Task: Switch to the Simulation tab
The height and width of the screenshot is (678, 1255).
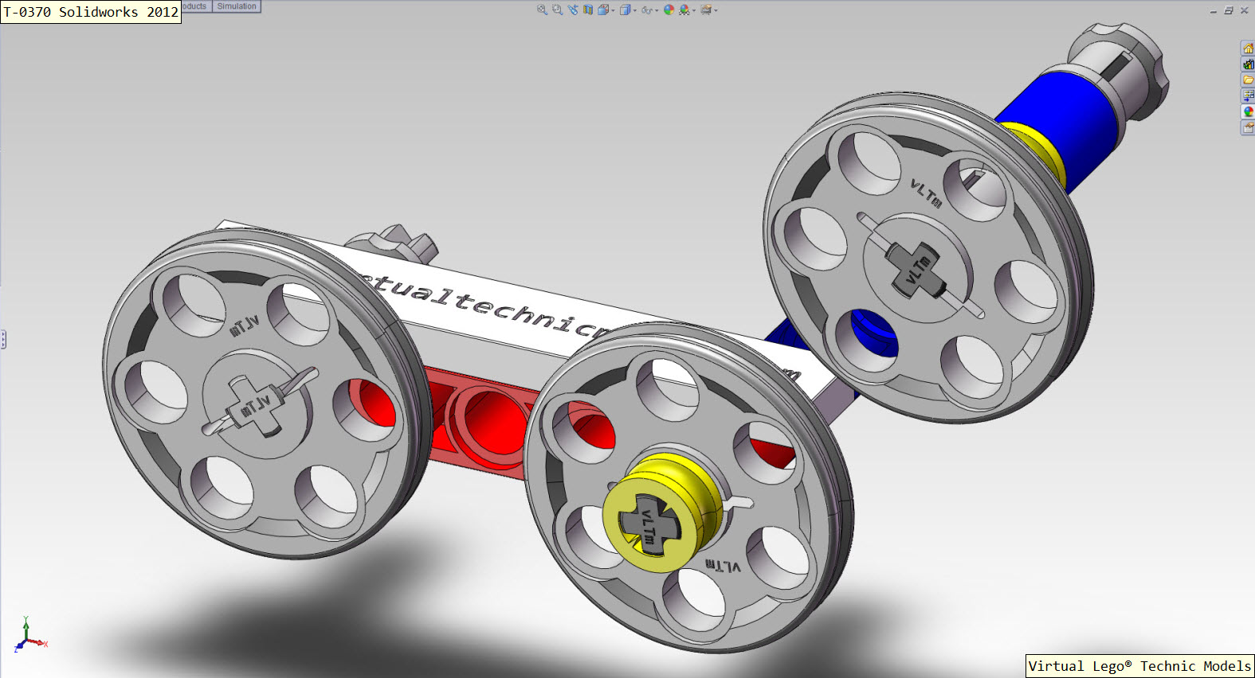Action: tap(237, 6)
